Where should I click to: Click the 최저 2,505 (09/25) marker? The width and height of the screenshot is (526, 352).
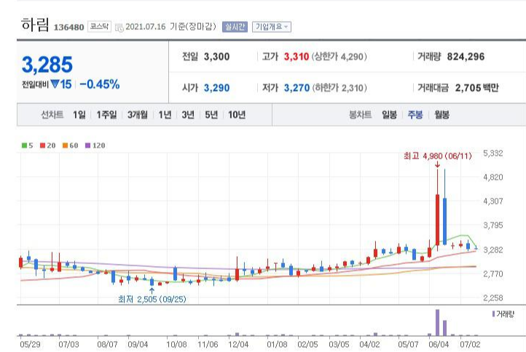coord(152,299)
